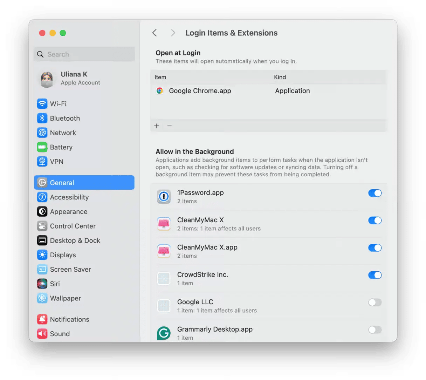This screenshot has height=380, width=426.
Task: Enable Grammarly Desktop.app background toggle
Action: tap(375, 330)
